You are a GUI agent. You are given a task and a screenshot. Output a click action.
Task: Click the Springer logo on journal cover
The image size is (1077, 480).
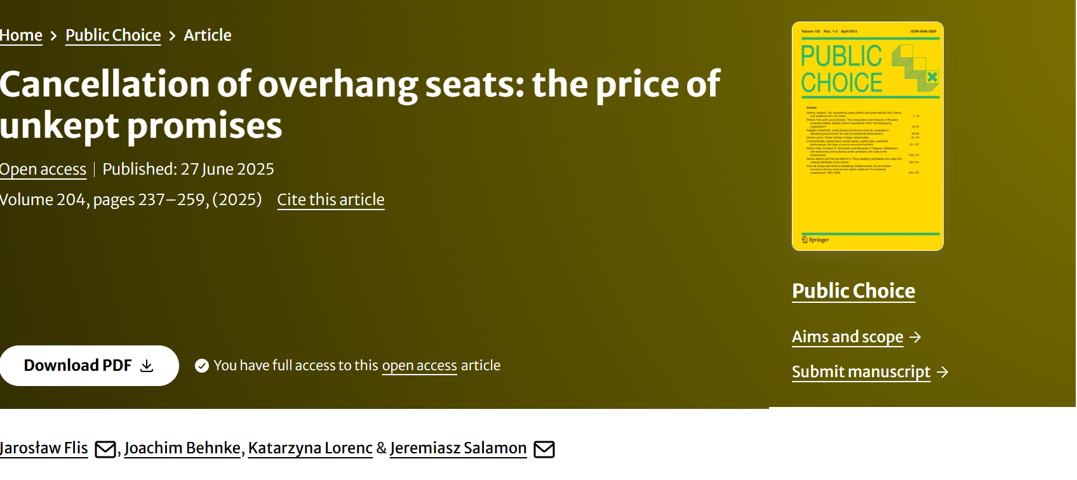pos(815,239)
